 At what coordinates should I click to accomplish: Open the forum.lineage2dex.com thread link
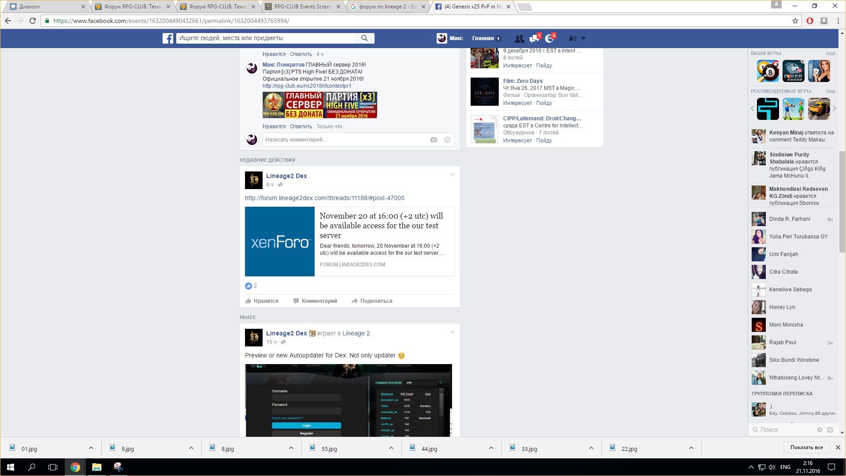(x=324, y=198)
